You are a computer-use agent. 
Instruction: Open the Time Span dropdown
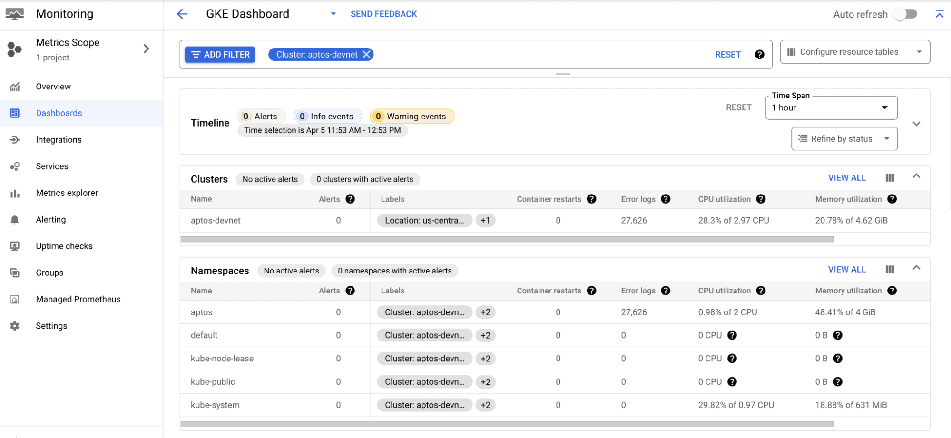[x=831, y=107]
